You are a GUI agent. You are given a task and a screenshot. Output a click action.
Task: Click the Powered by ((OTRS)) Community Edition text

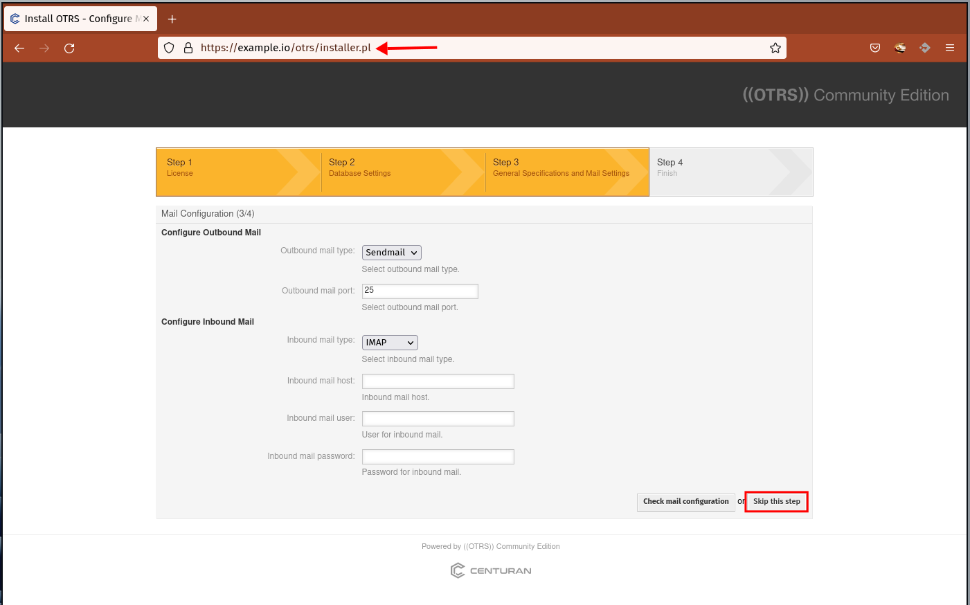tap(491, 546)
